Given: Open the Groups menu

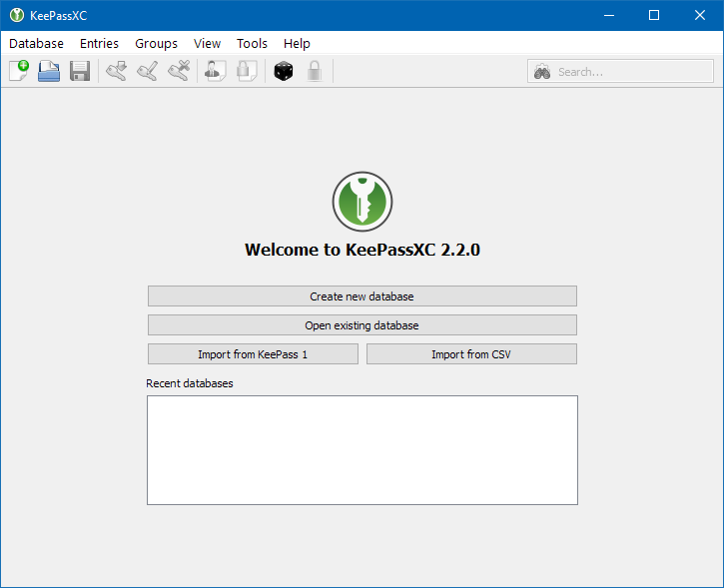Looking at the screenshot, I should pyautogui.click(x=156, y=43).
